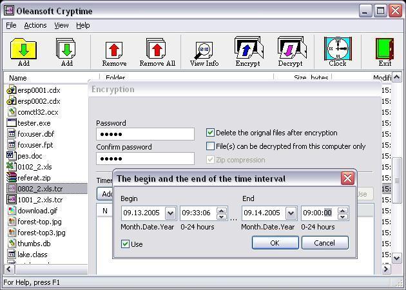The height and width of the screenshot is (290, 406).
Task: Click horizontal scrollbar left arrow
Action: 9,269
